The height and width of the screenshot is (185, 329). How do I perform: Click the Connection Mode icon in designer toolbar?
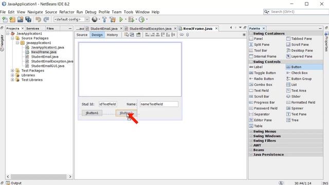click(x=132, y=34)
